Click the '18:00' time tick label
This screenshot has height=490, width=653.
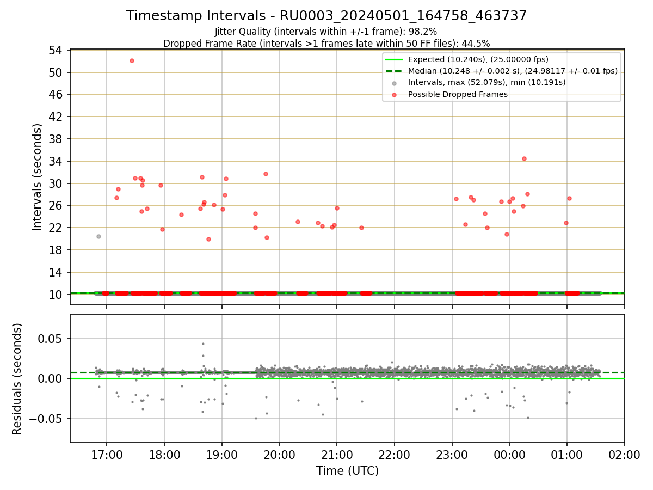click(164, 454)
